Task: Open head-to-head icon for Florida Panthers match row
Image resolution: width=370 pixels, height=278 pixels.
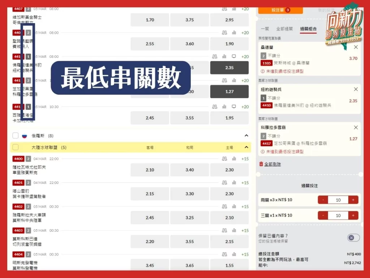Action: (215, 56)
